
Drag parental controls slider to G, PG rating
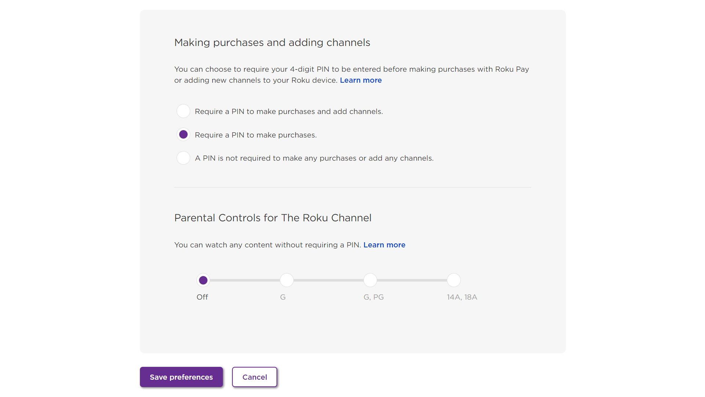(370, 280)
